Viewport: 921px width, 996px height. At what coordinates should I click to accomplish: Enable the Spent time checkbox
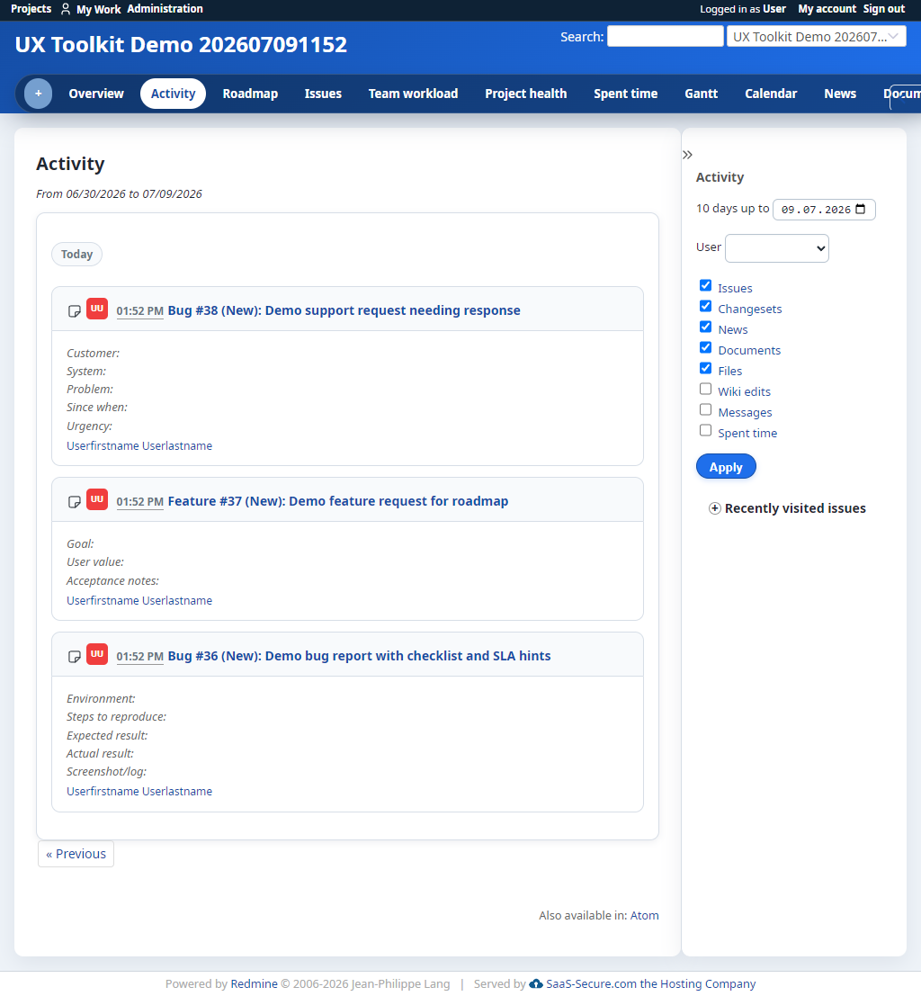(x=706, y=430)
